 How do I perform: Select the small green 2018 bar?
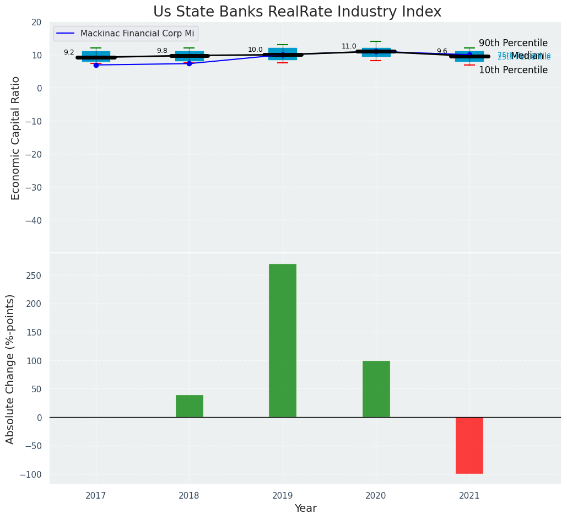[x=189, y=406]
